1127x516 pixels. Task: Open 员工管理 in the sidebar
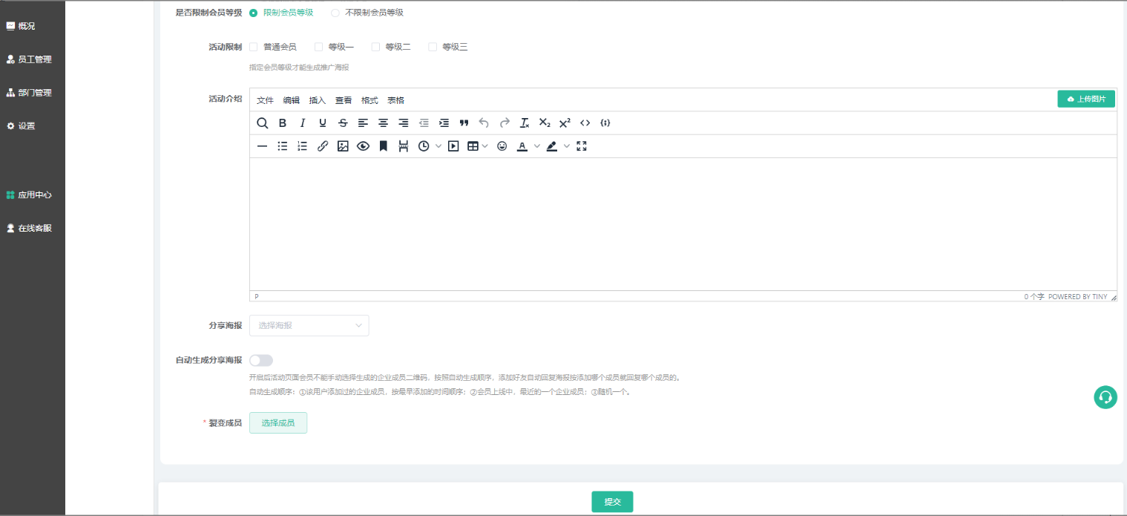tap(34, 59)
